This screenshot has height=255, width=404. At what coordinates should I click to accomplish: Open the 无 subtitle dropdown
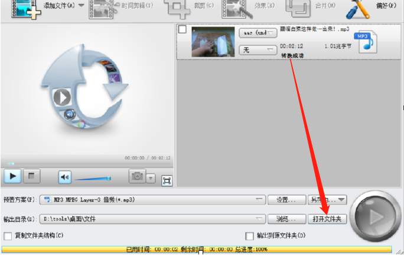(x=258, y=50)
